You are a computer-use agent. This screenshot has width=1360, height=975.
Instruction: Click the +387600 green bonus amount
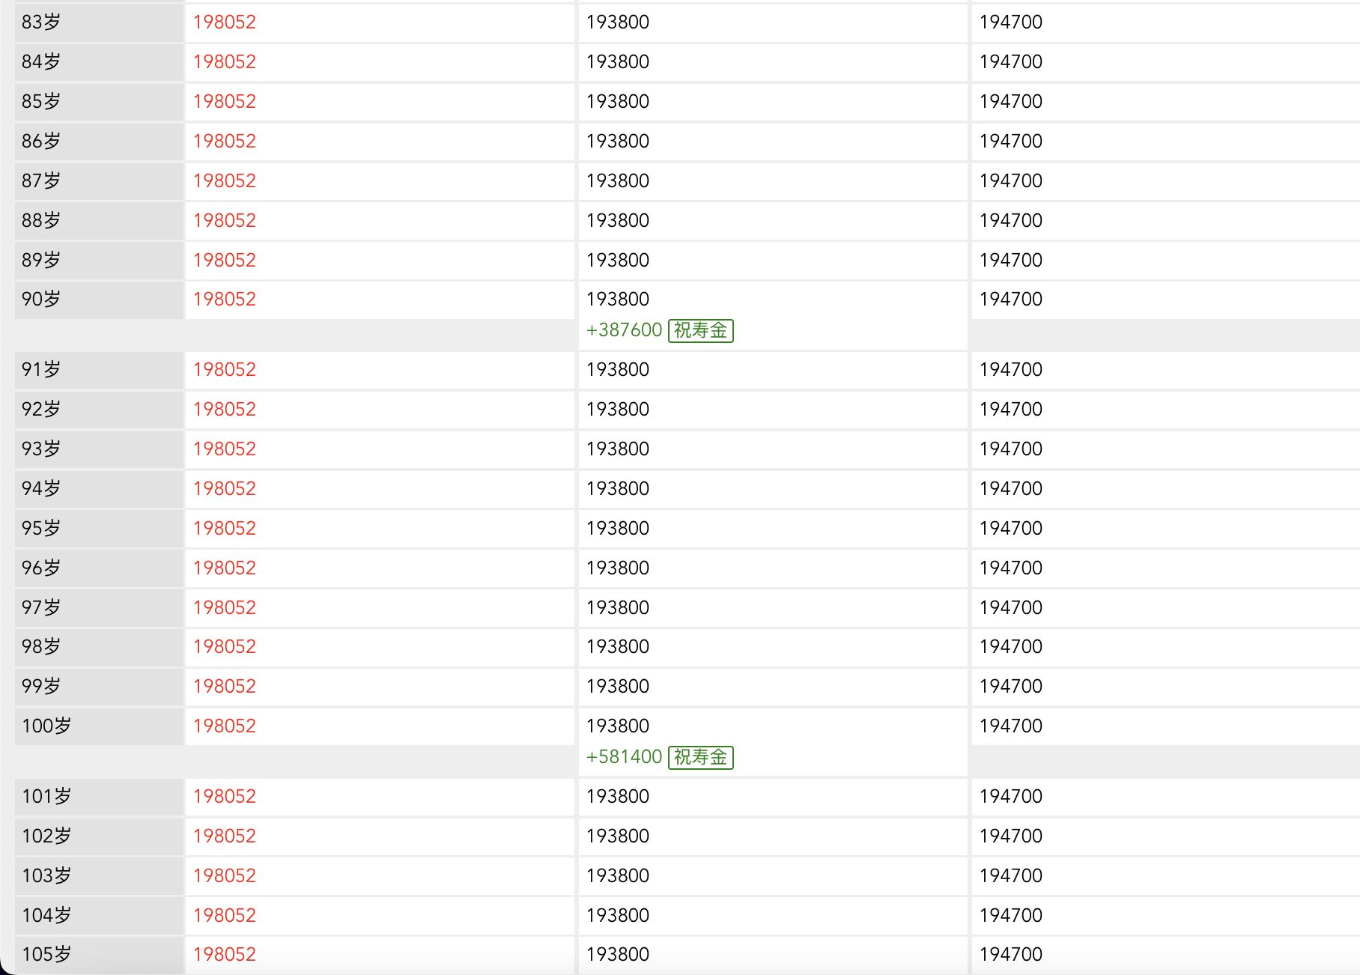pos(624,330)
